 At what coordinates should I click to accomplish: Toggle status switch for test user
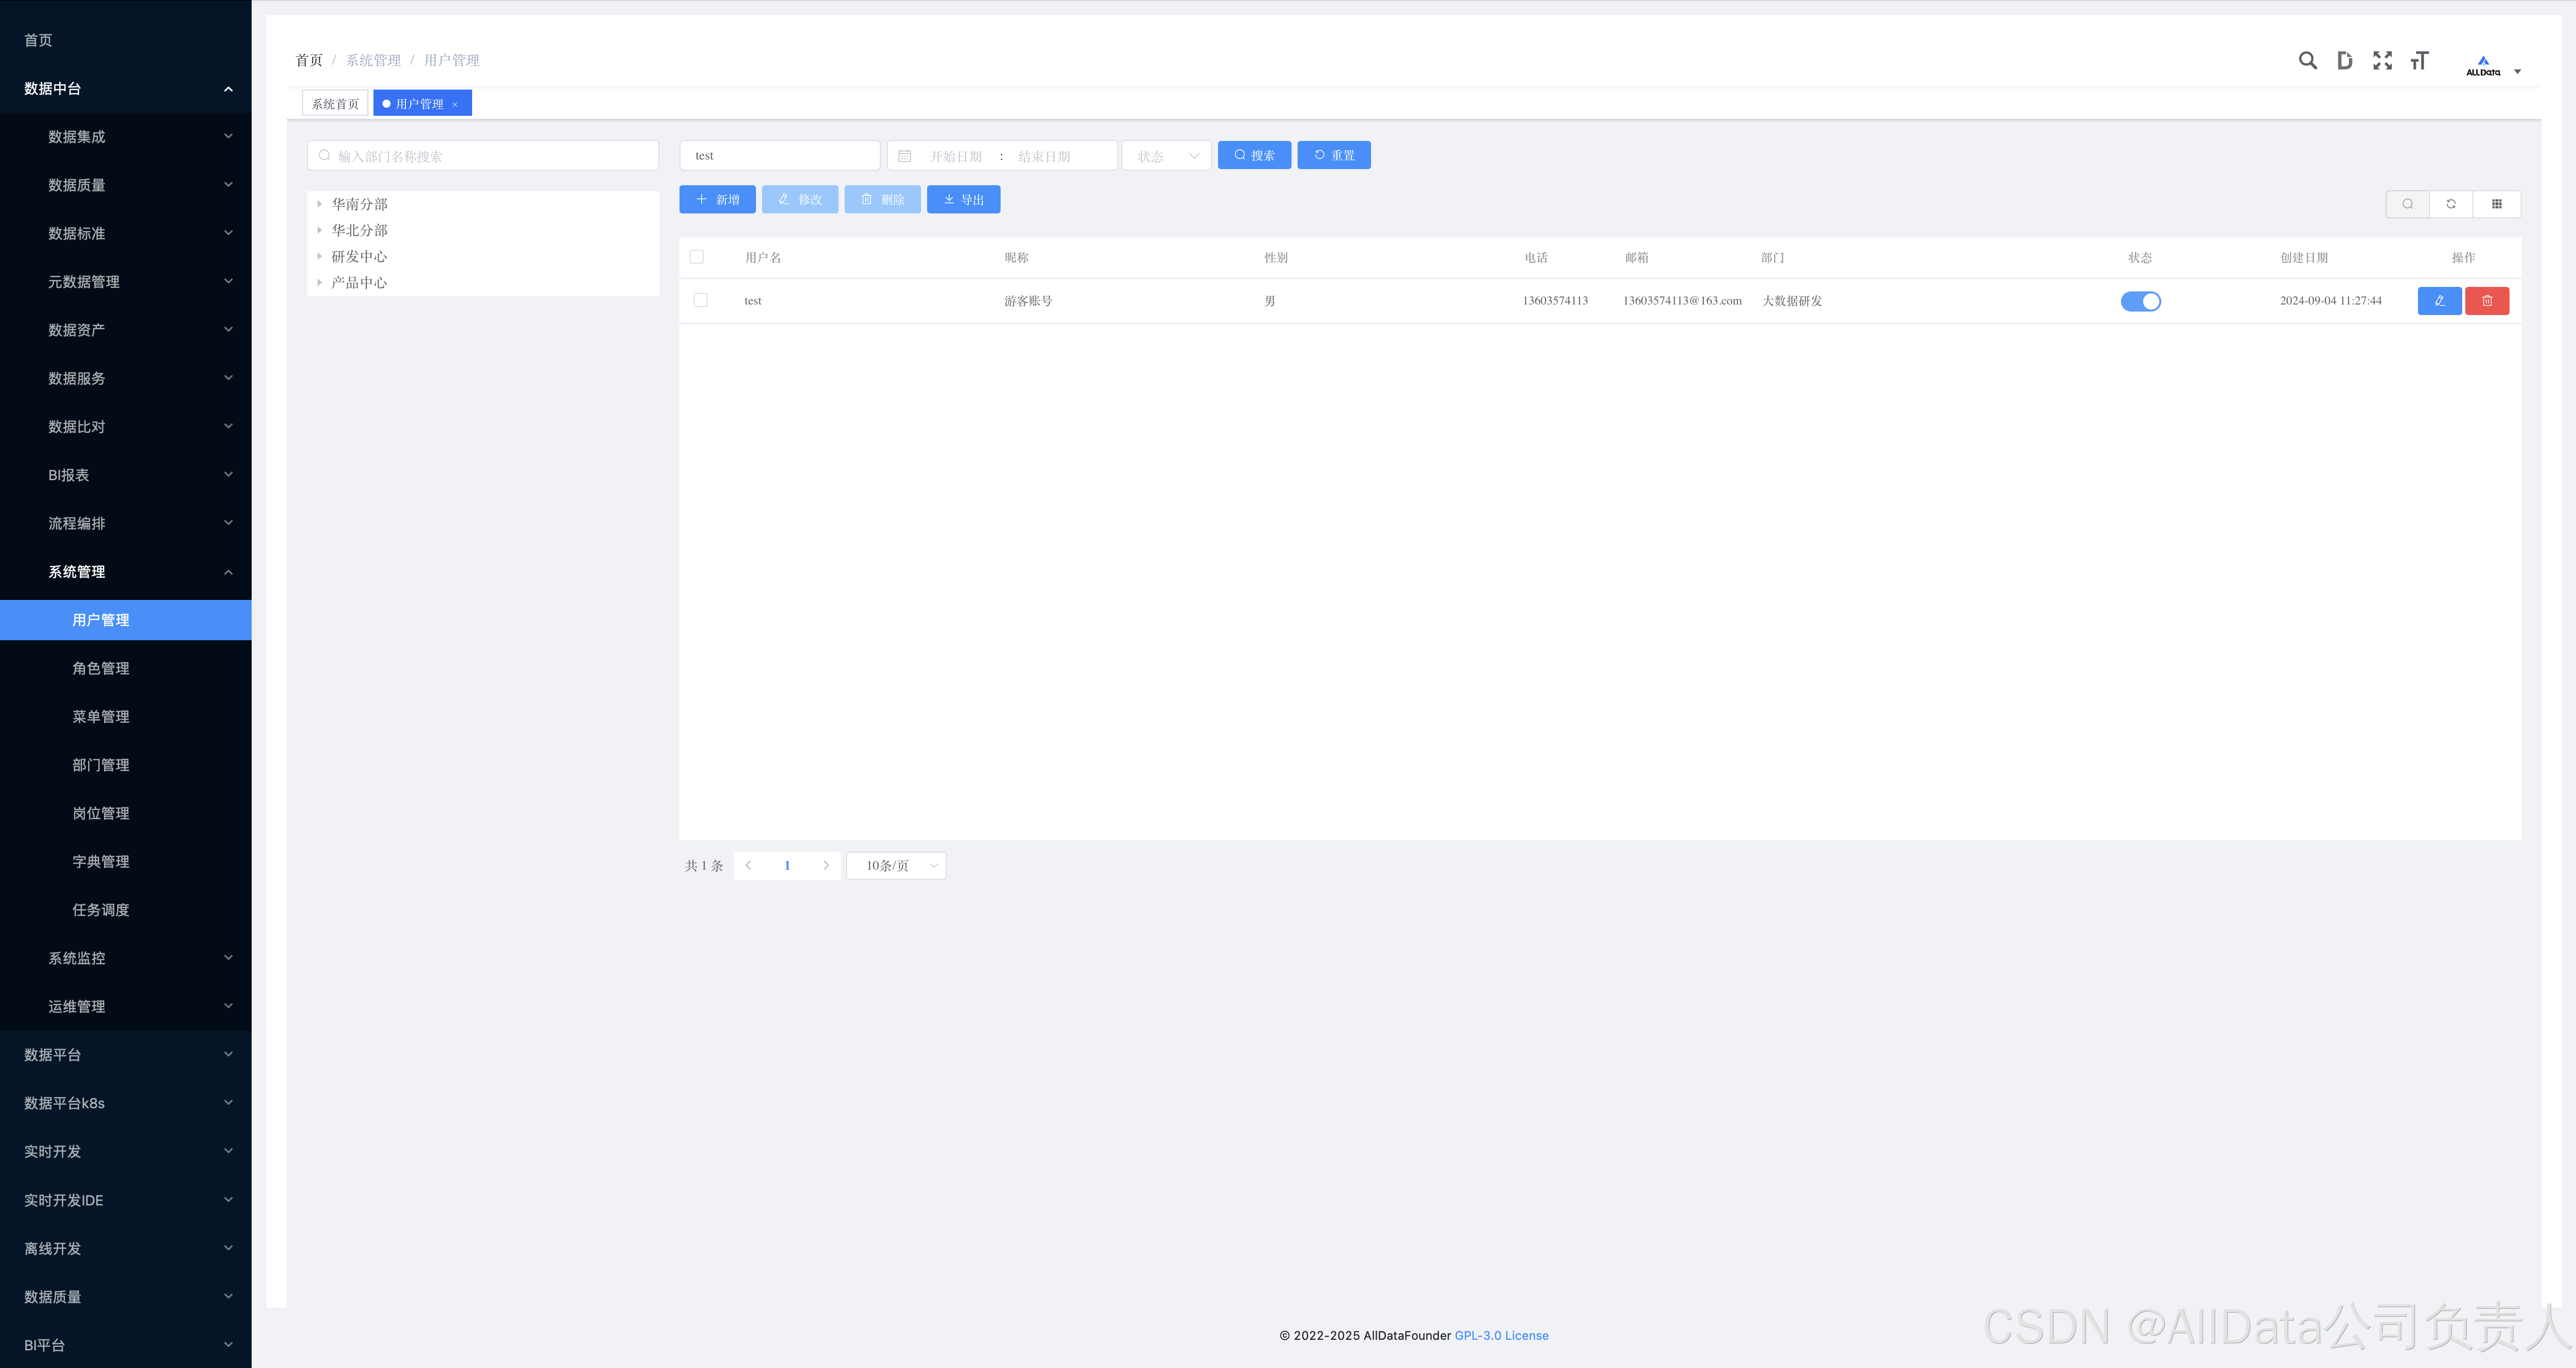2140,301
